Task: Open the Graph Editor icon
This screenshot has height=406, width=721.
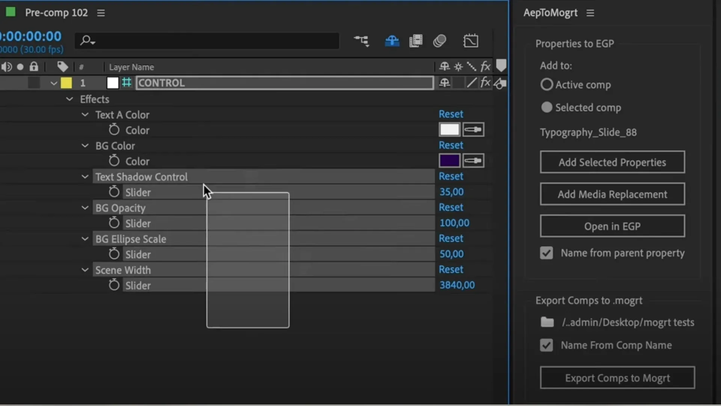Action: (x=471, y=41)
